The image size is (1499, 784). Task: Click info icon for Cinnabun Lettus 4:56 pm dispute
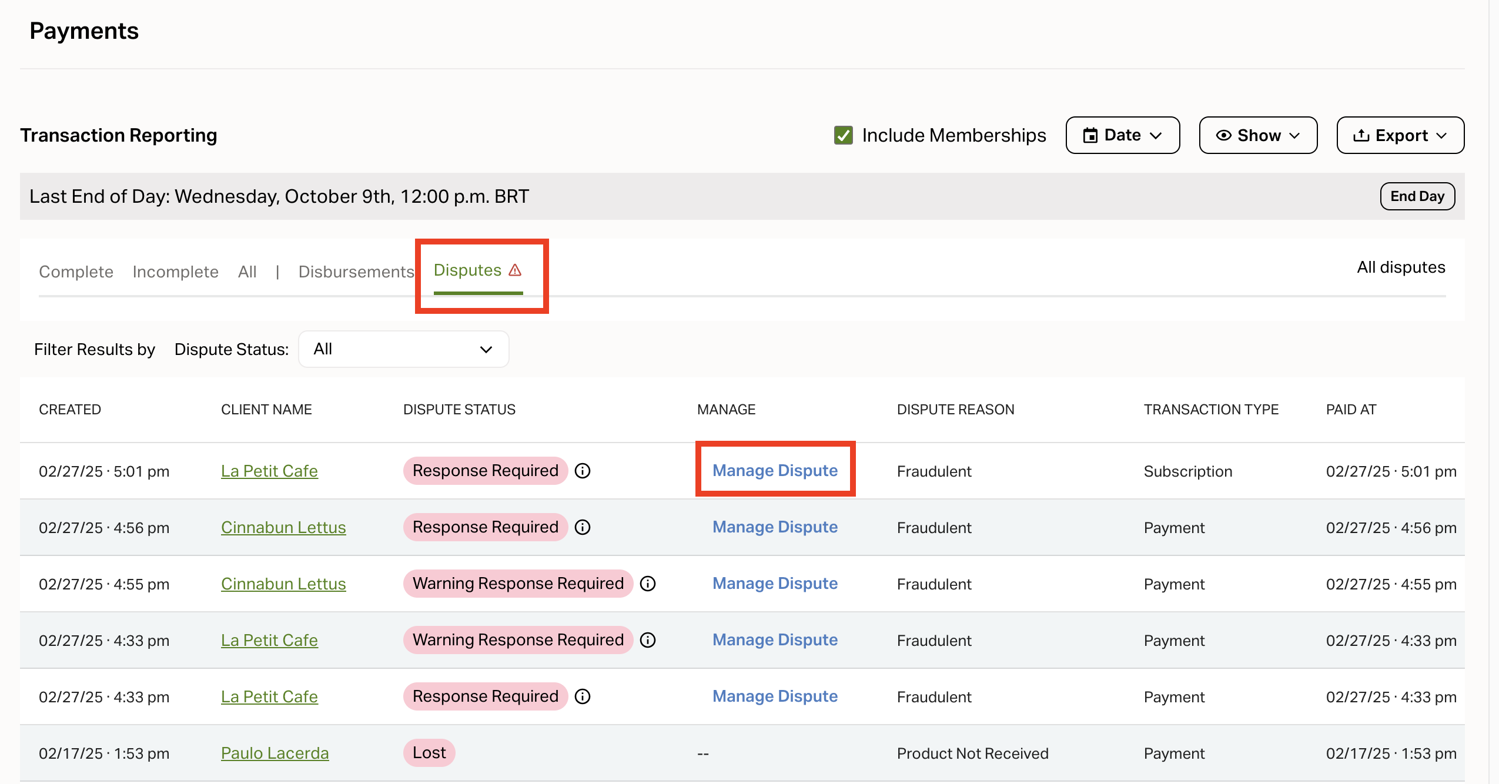click(x=582, y=527)
